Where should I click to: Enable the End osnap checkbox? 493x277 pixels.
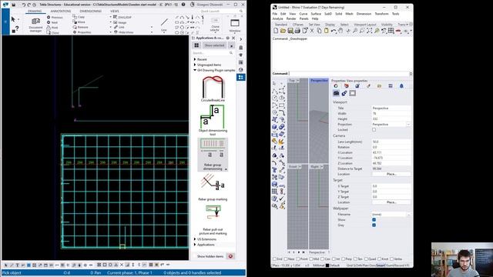coord(274,259)
